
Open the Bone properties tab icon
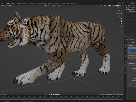(x=125, y=69)
